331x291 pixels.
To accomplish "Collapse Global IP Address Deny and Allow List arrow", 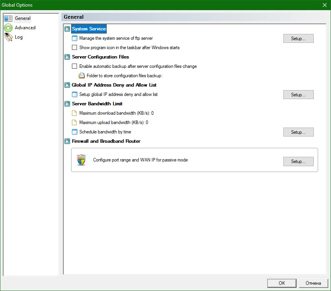I will tap(67, 85).
